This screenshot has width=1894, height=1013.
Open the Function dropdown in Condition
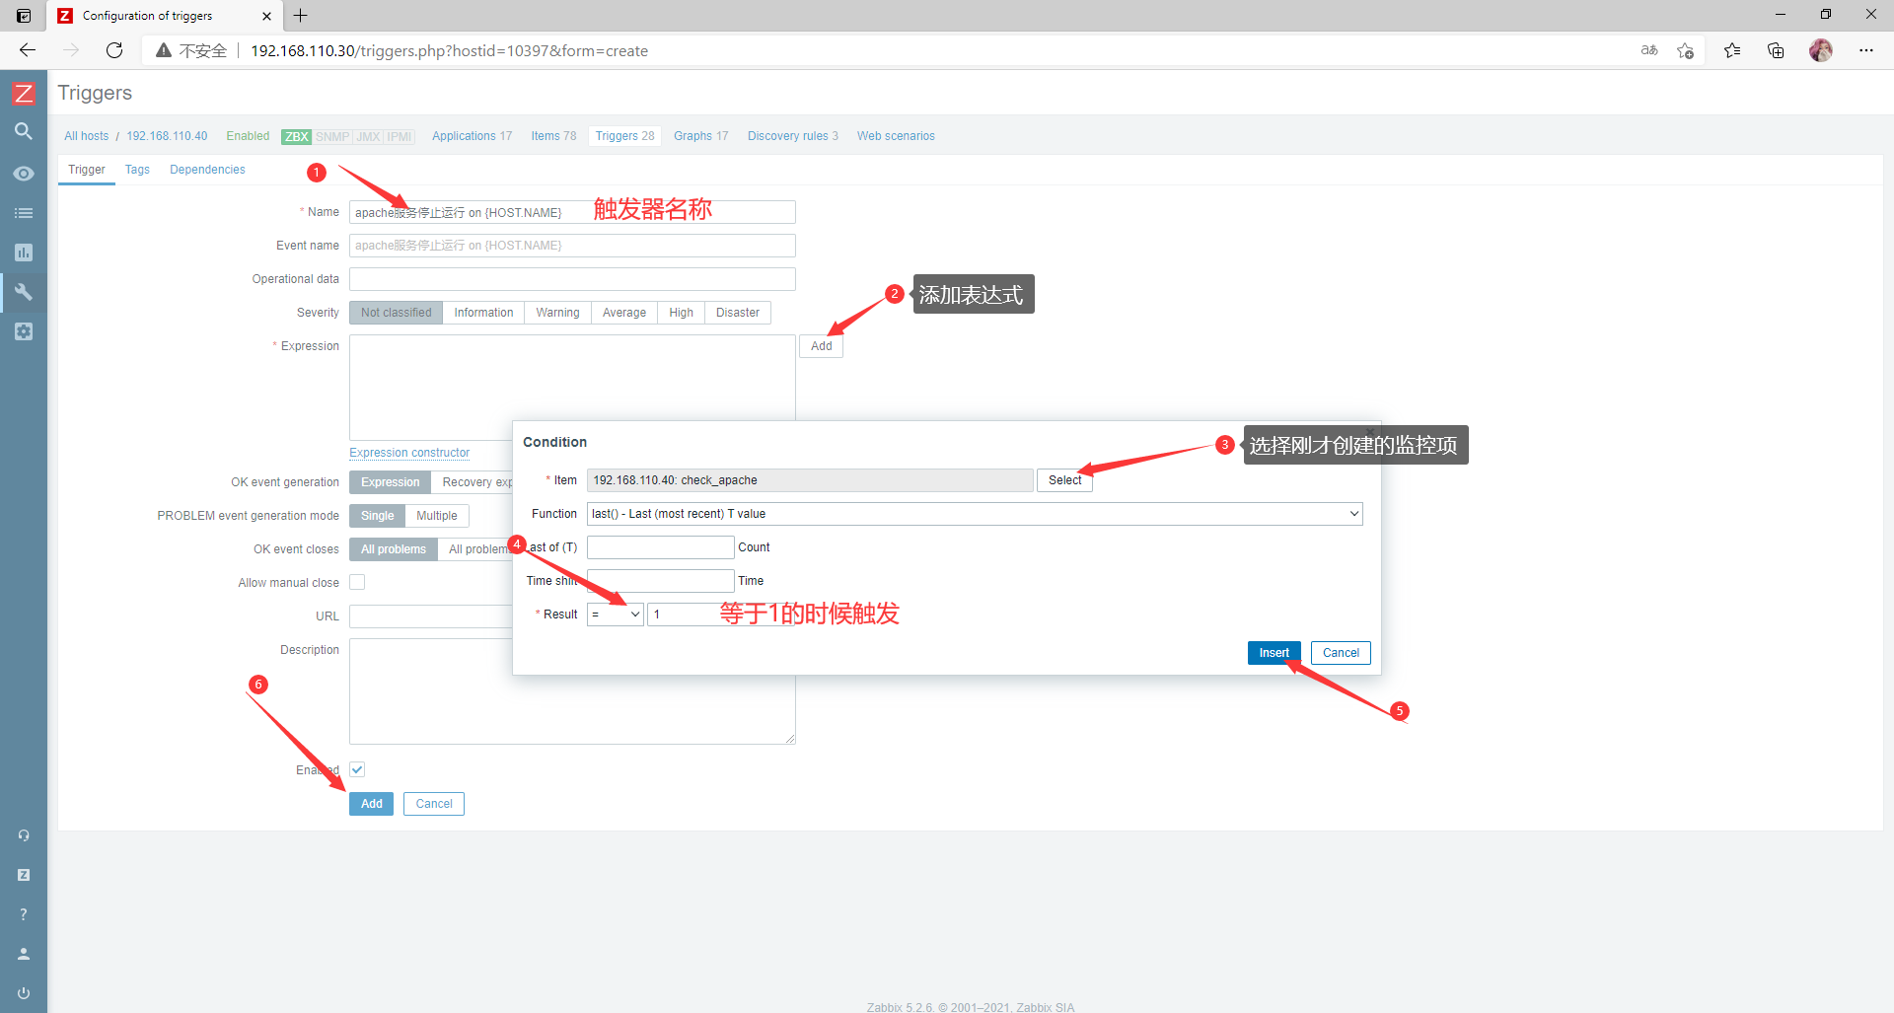[x=975, y=514]
